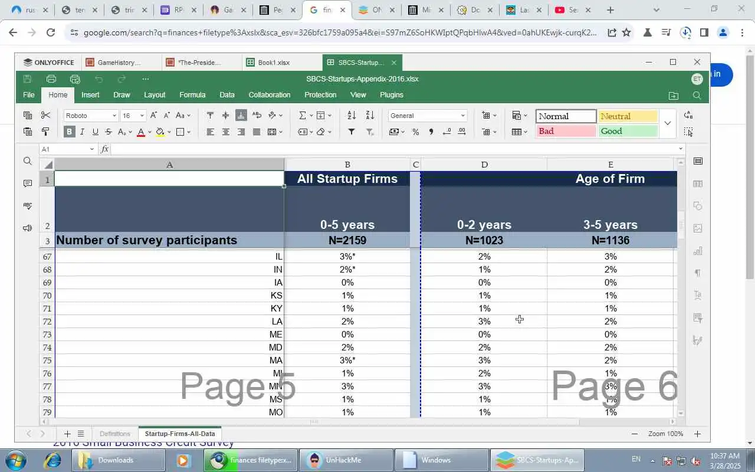Screen dimensions: 755x472
Task: Toggle Strikethrough formatting
Action: point(109,132)
